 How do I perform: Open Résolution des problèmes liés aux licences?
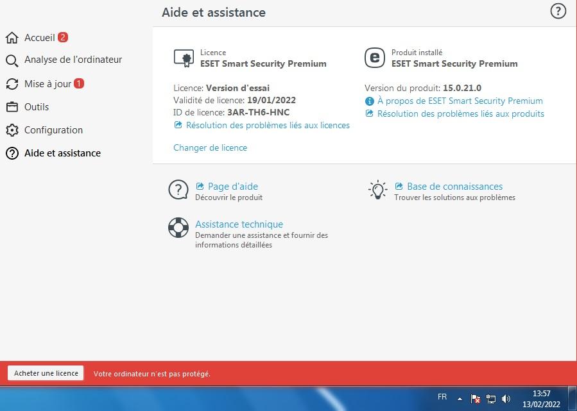[268, 126]
